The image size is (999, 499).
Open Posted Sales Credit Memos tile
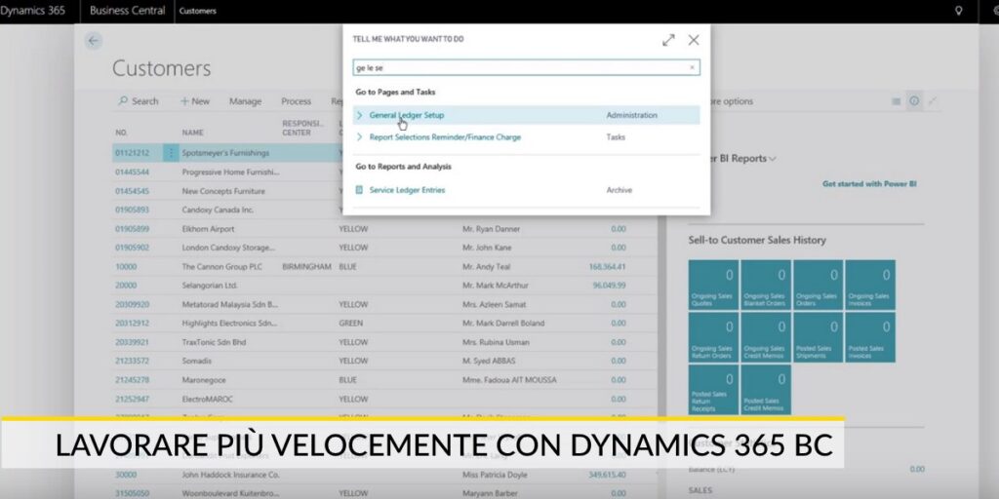pyautogui.click(x=766, y=390)
